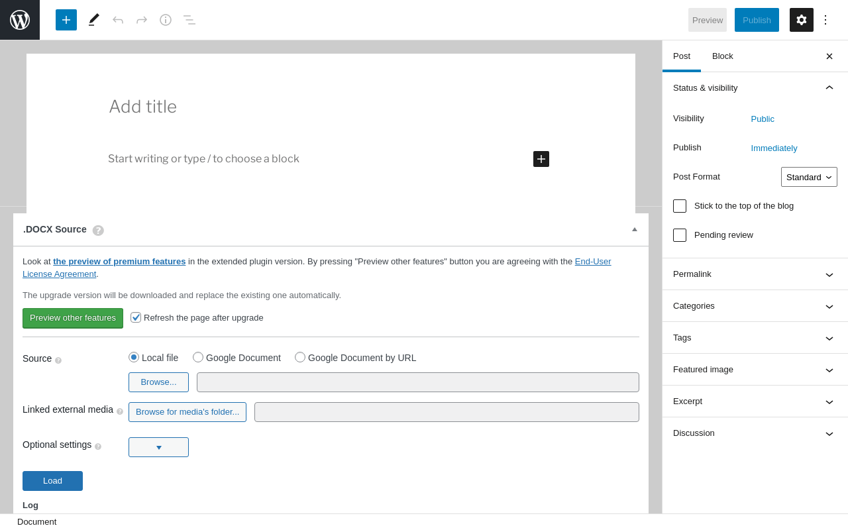The height and width of the screenshot is (530, 848).
Task: Expand the Excerpt section
Action: [x=755, y=401]
